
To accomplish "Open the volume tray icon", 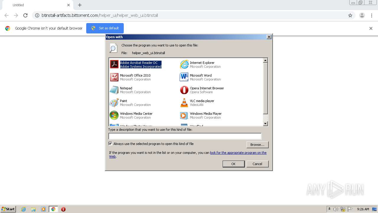I will [336, 209].
